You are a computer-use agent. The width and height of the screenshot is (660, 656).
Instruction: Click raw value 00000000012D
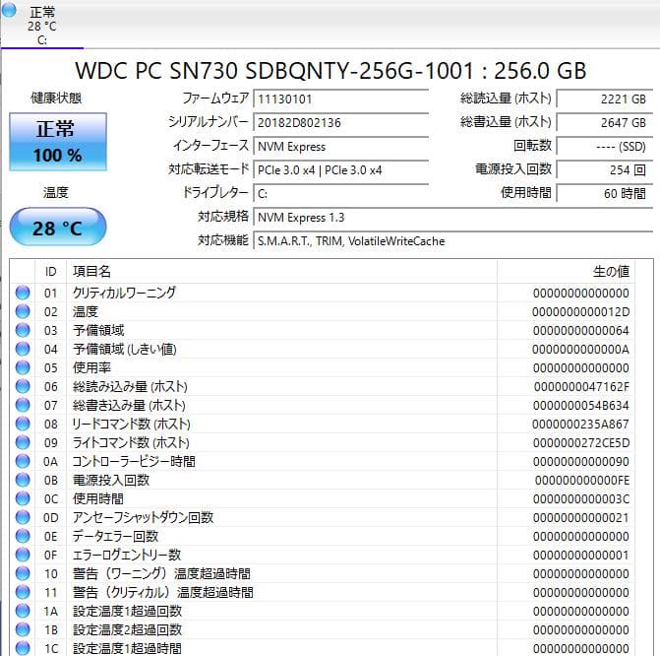pyautogui.click(x=581, y=312)
